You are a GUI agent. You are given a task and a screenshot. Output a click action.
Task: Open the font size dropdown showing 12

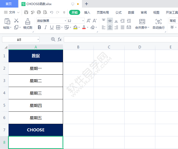point(83,21)
